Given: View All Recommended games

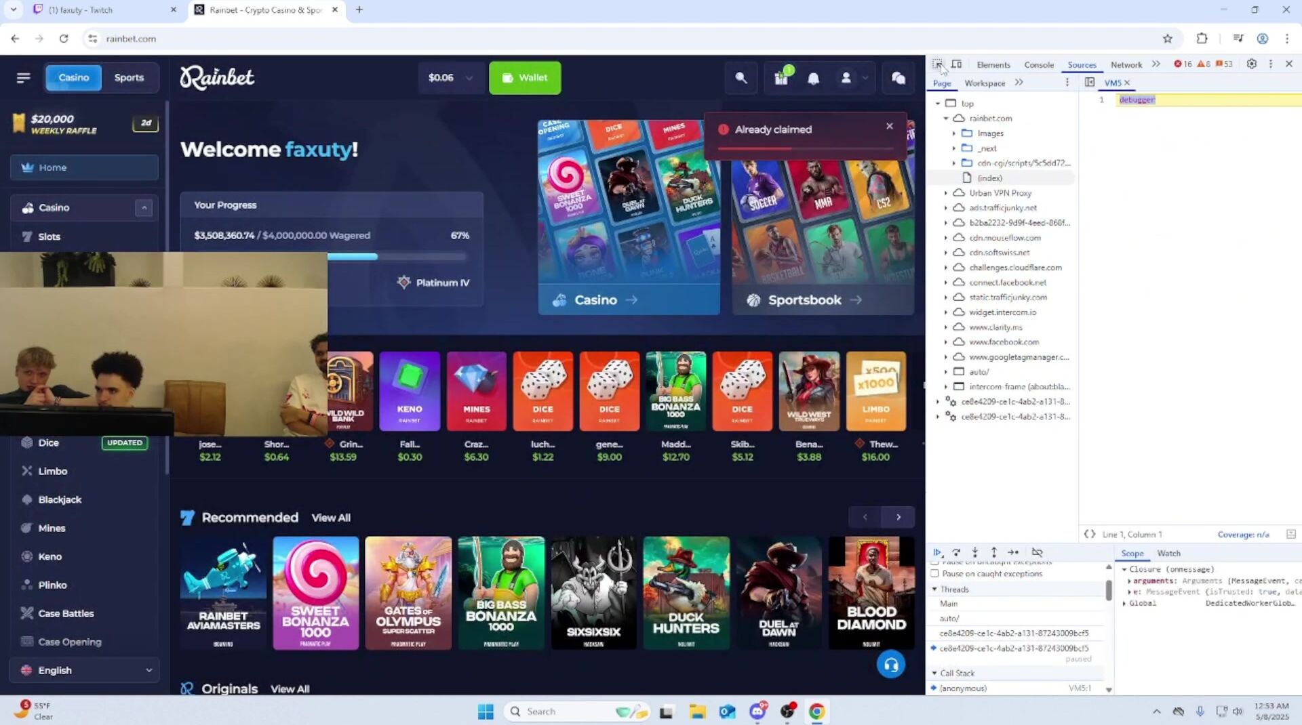Looking at the screenshot, I should tap(331, 518).
